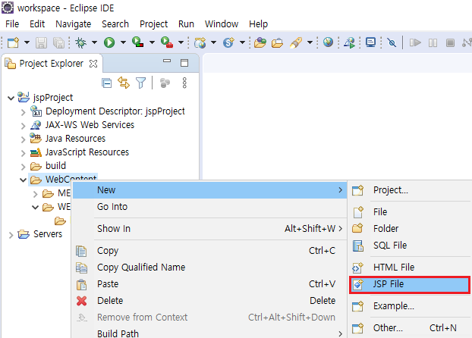
Task: Click the Coverage run icon
Action: 138,42
